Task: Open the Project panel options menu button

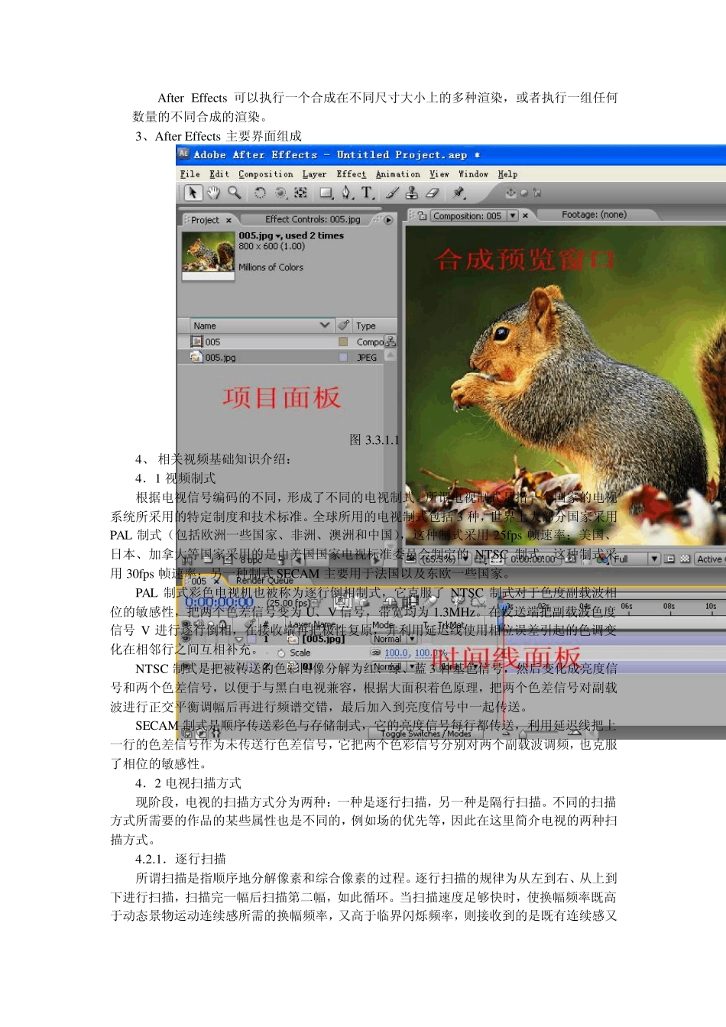Action: (388, 220)
